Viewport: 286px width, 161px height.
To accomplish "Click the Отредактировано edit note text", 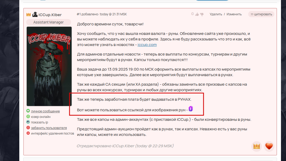I will pos(125,146).
